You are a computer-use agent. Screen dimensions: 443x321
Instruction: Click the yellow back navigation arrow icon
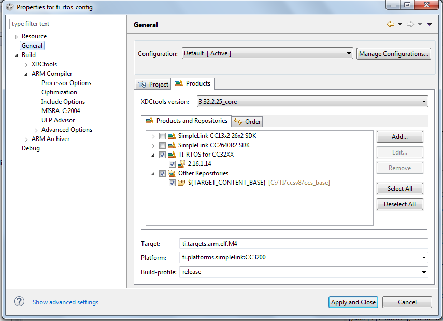click(391, 24)
